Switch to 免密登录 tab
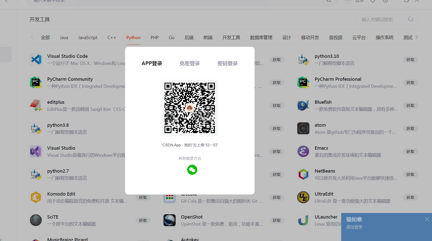The image size is (432, 241). [x=190, y=63]
